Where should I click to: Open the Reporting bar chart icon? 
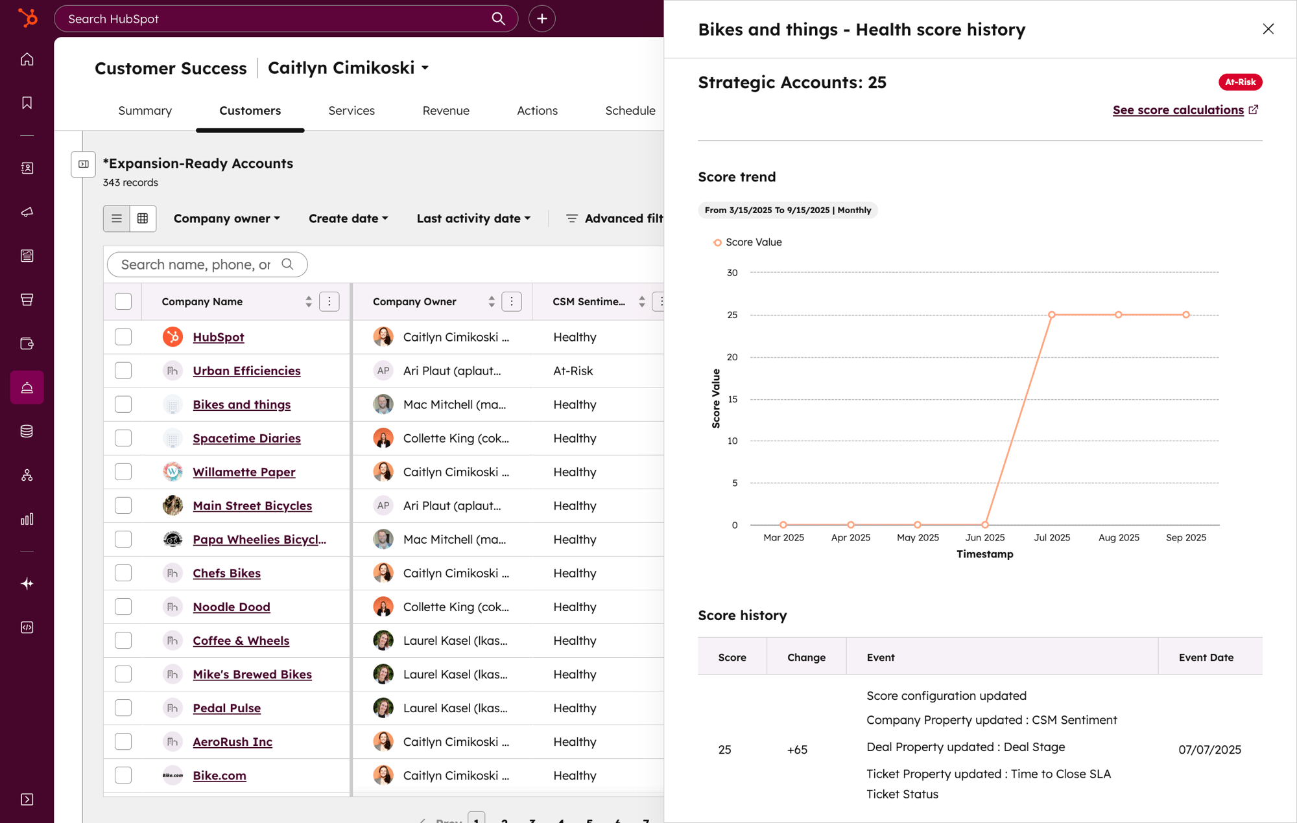(27, 518)
